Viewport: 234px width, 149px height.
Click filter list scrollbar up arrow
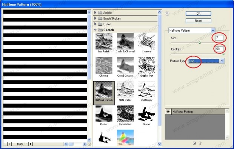160,12
